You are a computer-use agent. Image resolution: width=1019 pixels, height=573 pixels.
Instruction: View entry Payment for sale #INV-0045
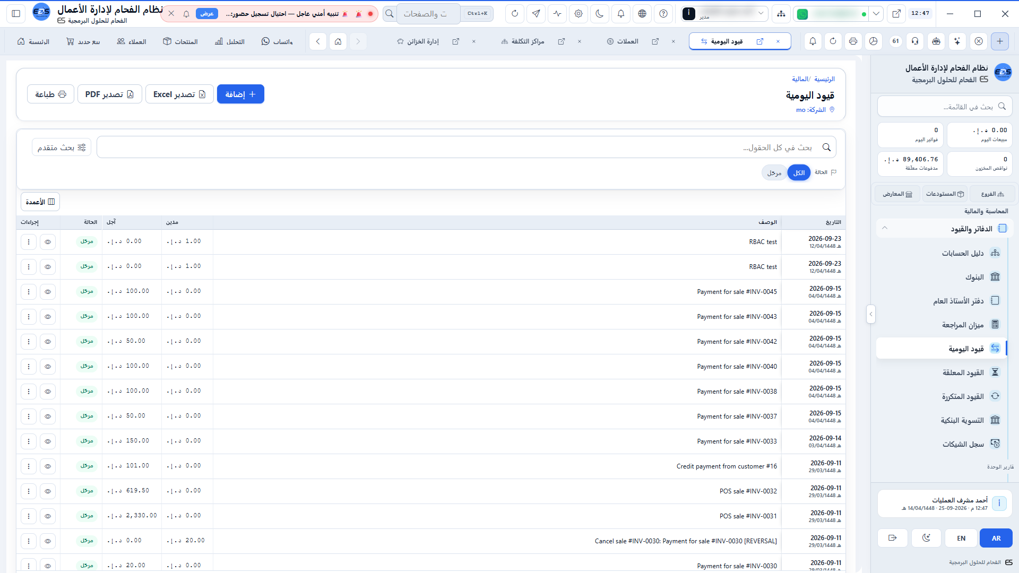click(48, 292)
